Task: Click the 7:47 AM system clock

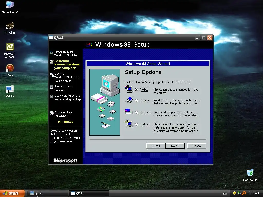Action: (253, 193)
